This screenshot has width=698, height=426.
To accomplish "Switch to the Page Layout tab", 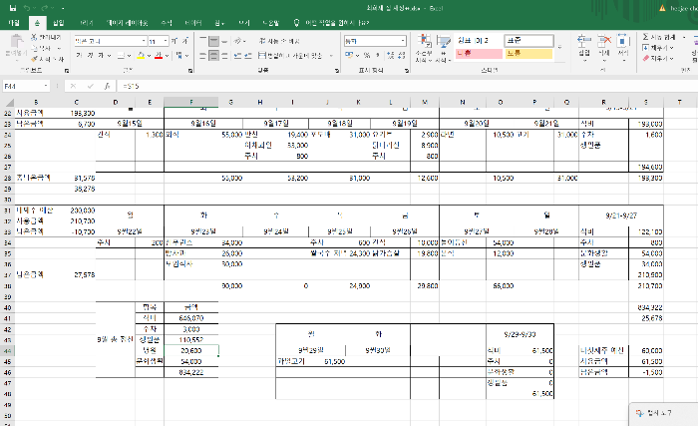I will pos(127,23).
